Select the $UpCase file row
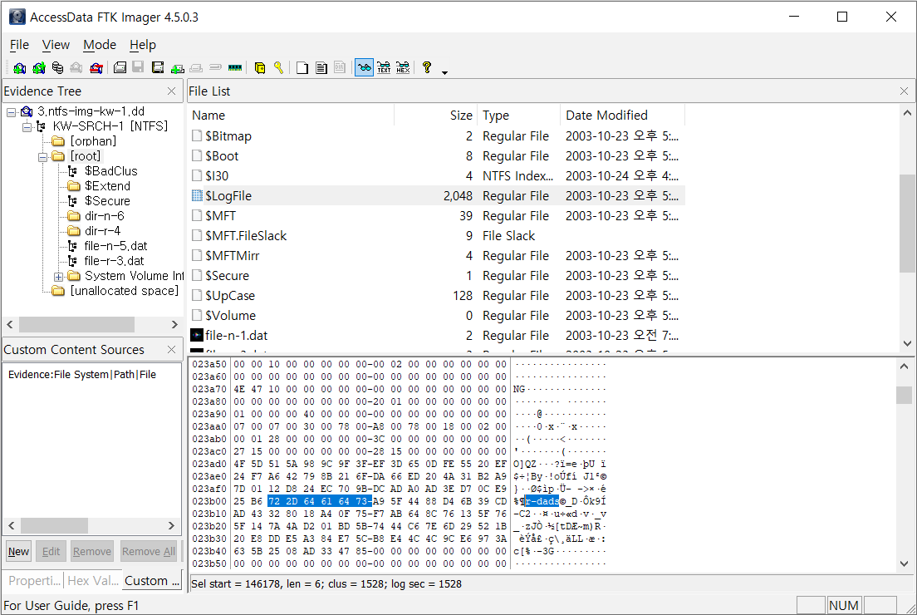 (436, 296)
